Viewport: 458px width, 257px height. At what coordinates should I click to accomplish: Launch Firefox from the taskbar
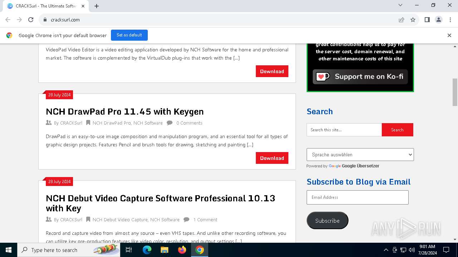pos(182,250)
